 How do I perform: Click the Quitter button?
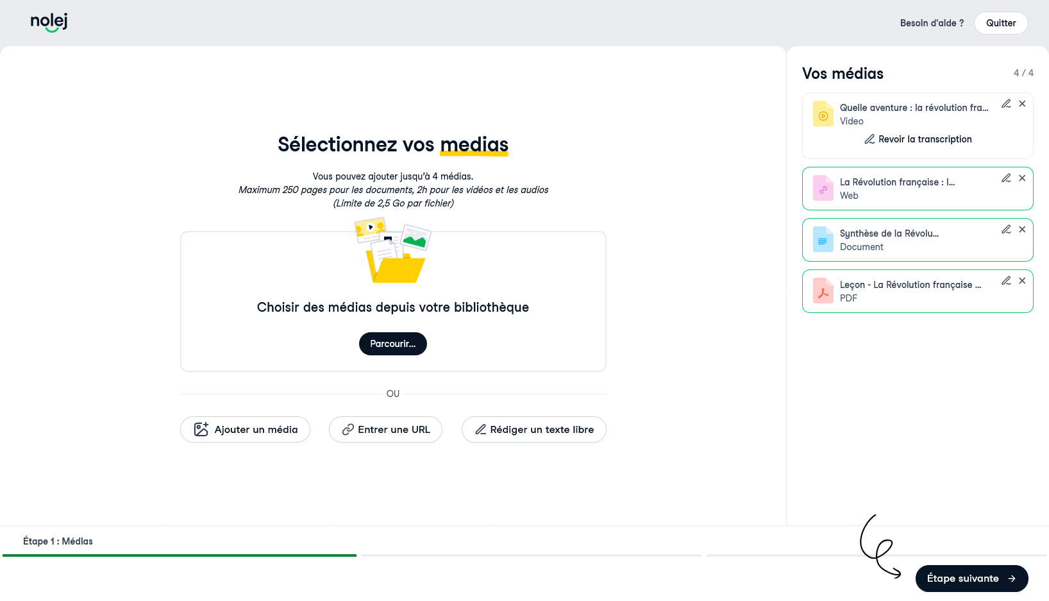pyautogui.click(x=1001, y=23)
